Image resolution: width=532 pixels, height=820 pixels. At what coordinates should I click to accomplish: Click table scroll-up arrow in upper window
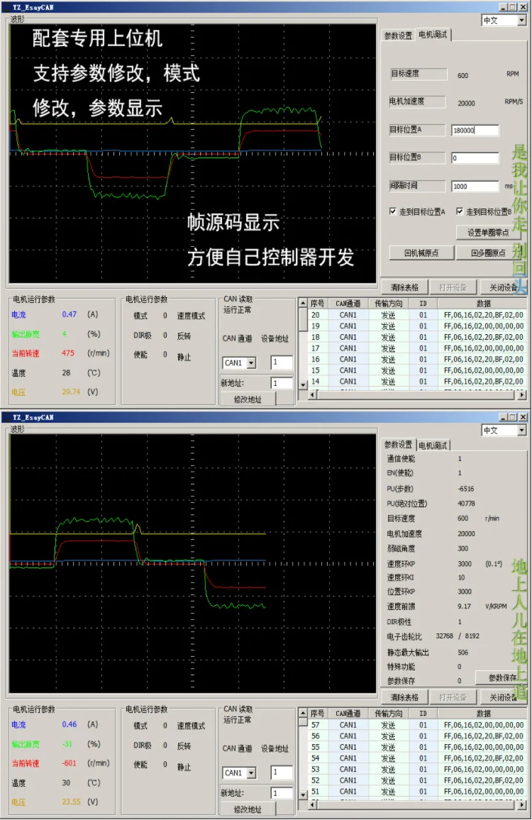pyautogui.click(x=303, y=303)
